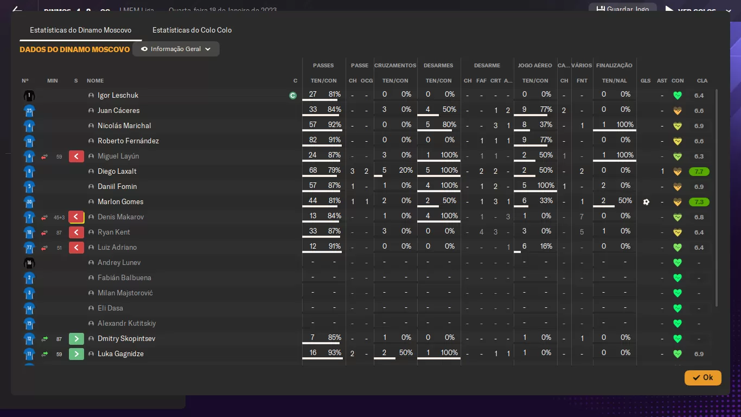Click Luiz Adriano's 16% aerial percentage
This screenshot has width=741, height=417.
tap(546, 247)
